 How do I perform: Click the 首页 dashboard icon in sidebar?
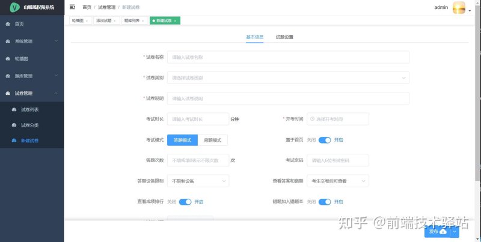coord(8,24)
